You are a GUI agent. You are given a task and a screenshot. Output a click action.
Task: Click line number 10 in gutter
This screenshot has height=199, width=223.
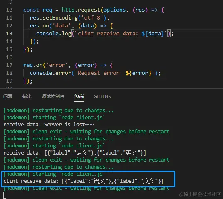pos(9,10)
